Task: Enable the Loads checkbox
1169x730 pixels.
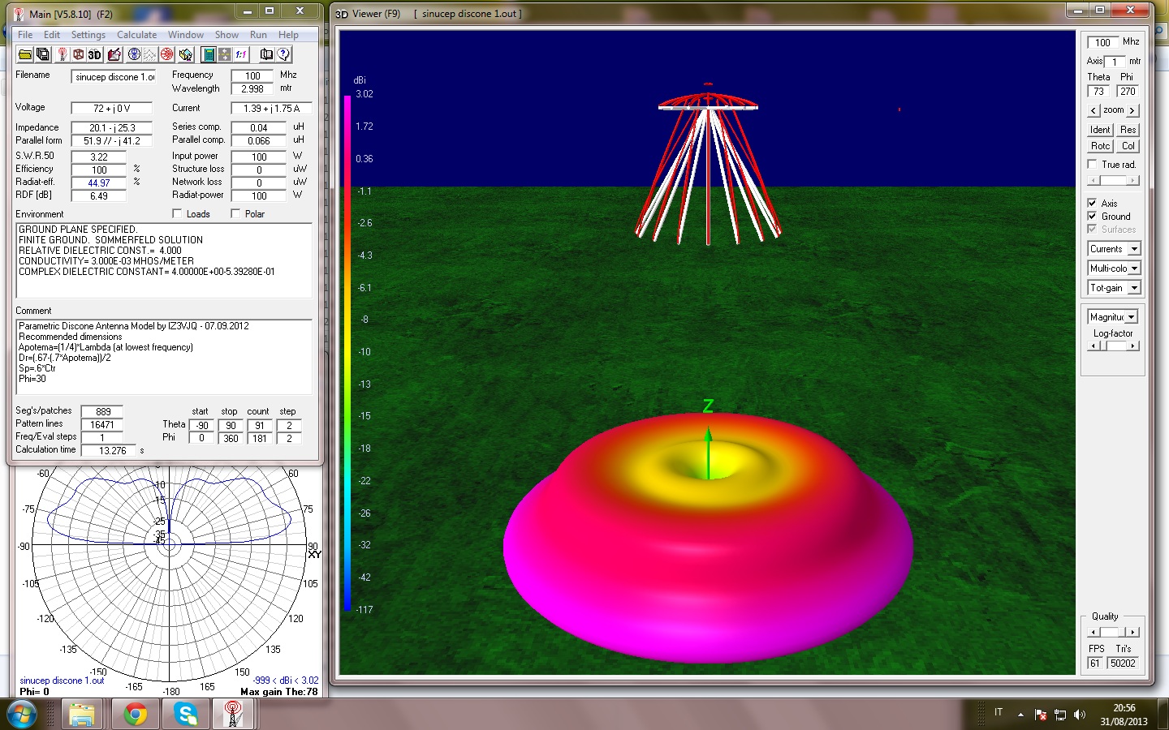Action: click(x=177, y=214)
